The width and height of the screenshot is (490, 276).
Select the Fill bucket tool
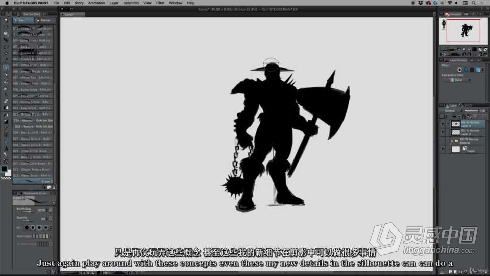(6, 115)
